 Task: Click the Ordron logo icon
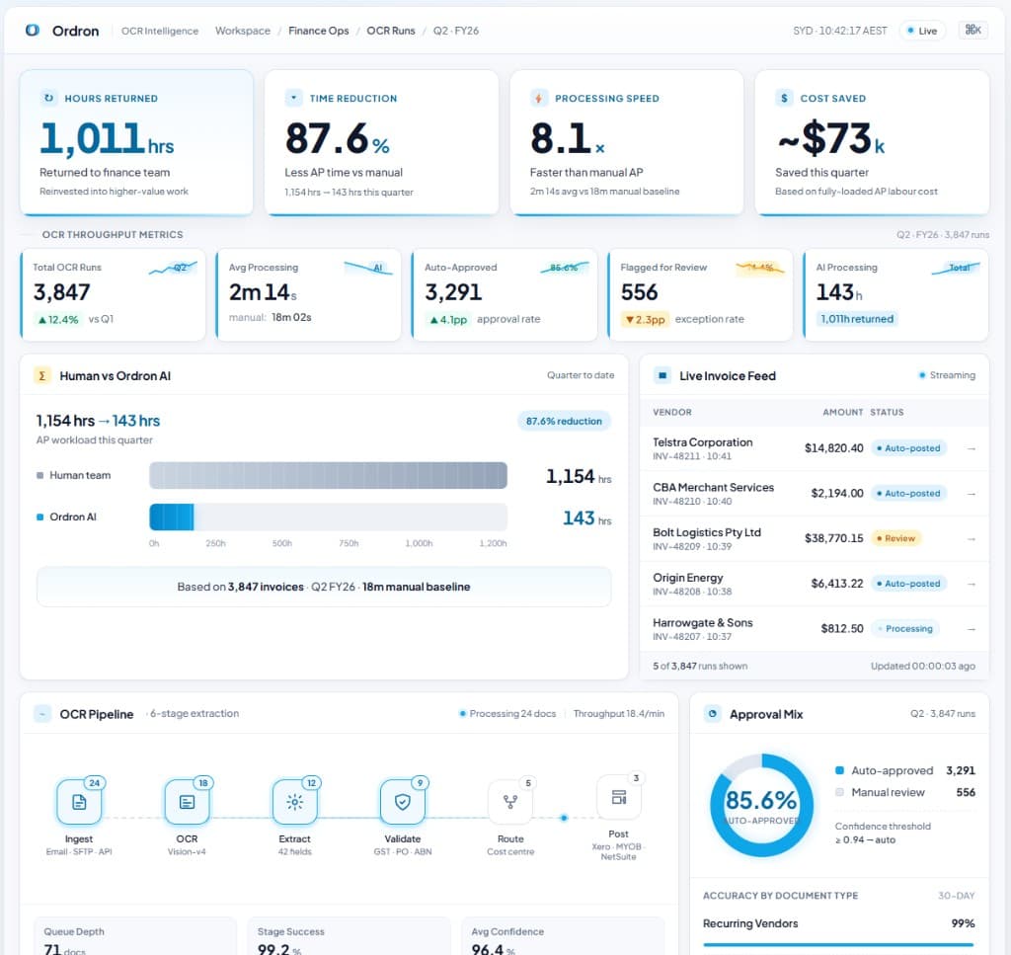click(x=33, y=31)
